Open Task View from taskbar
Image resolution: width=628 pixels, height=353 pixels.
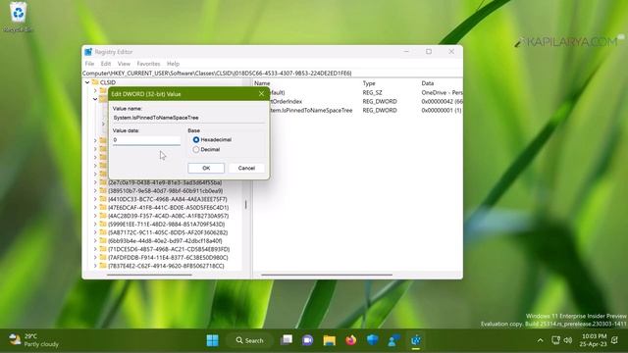[x=287, y=340]
